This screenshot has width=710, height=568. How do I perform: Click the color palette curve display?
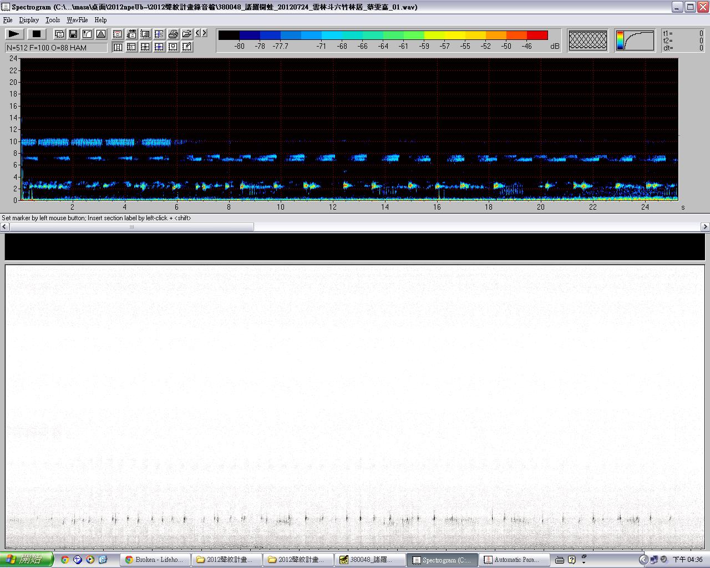(x=635, y=40)
